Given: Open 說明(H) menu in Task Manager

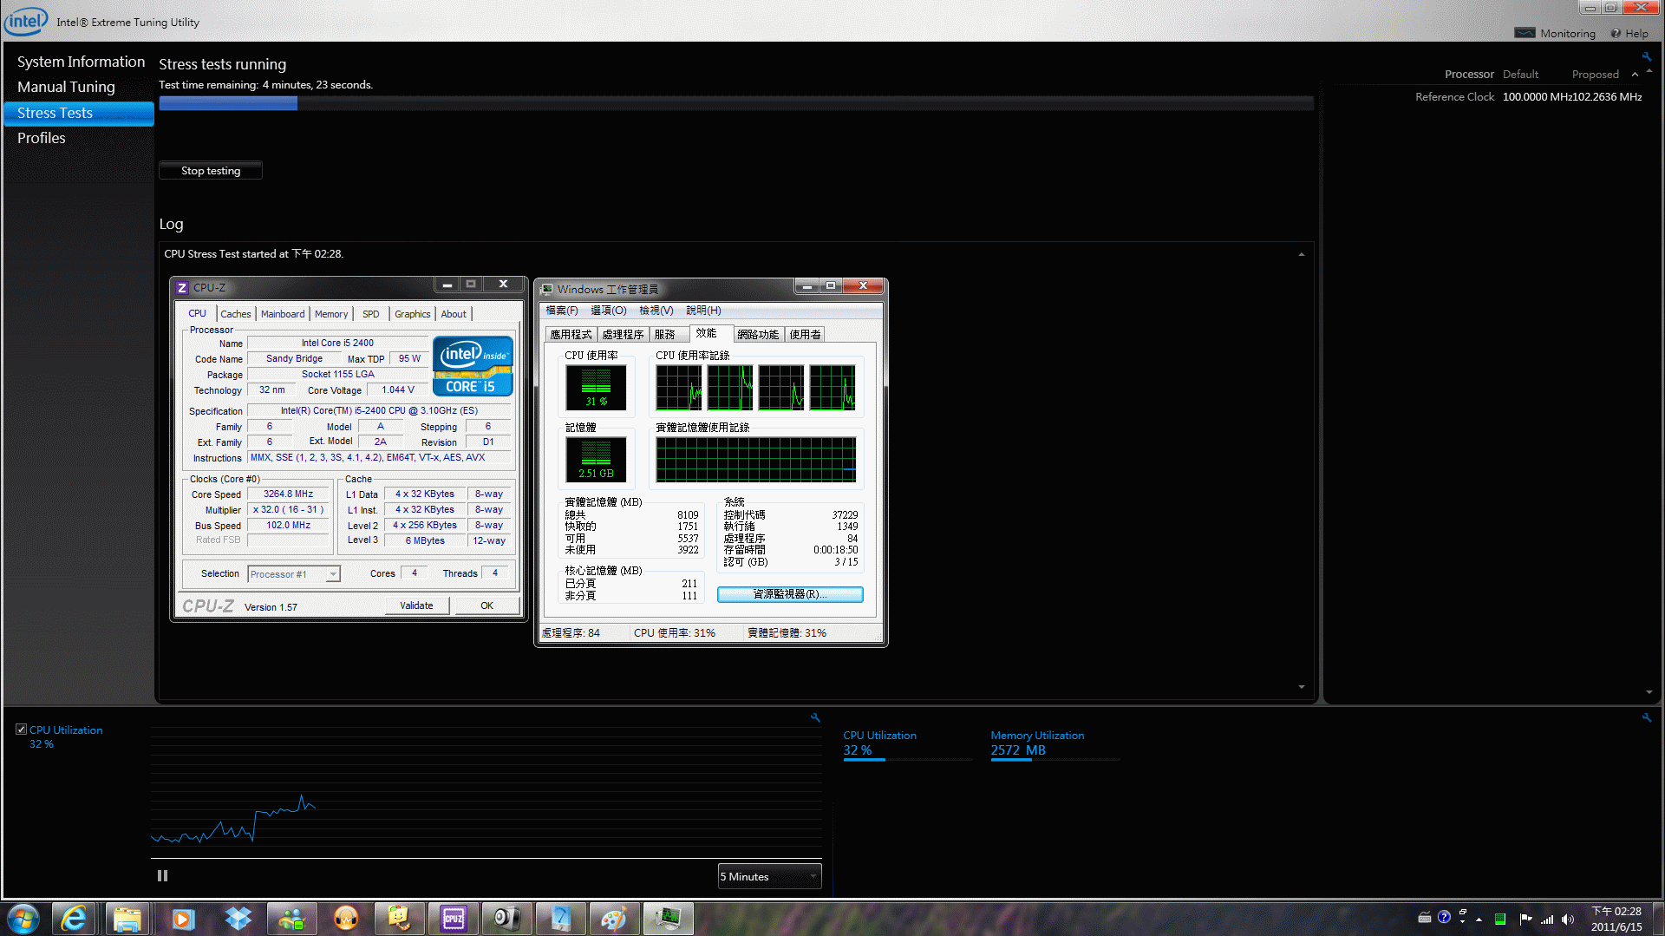Looking at the screenshot, I should [x=703, y=311].
